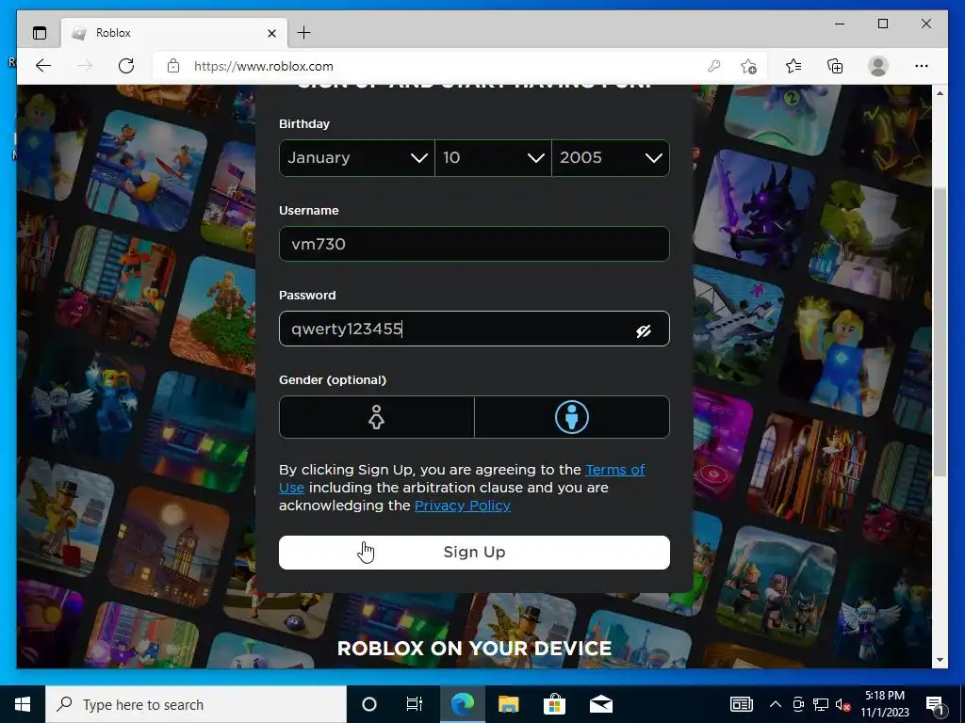This screenshot has width=965, height=723.
Task: Open Cortana circle icon on taskbar
Action: tap(369, 704)
